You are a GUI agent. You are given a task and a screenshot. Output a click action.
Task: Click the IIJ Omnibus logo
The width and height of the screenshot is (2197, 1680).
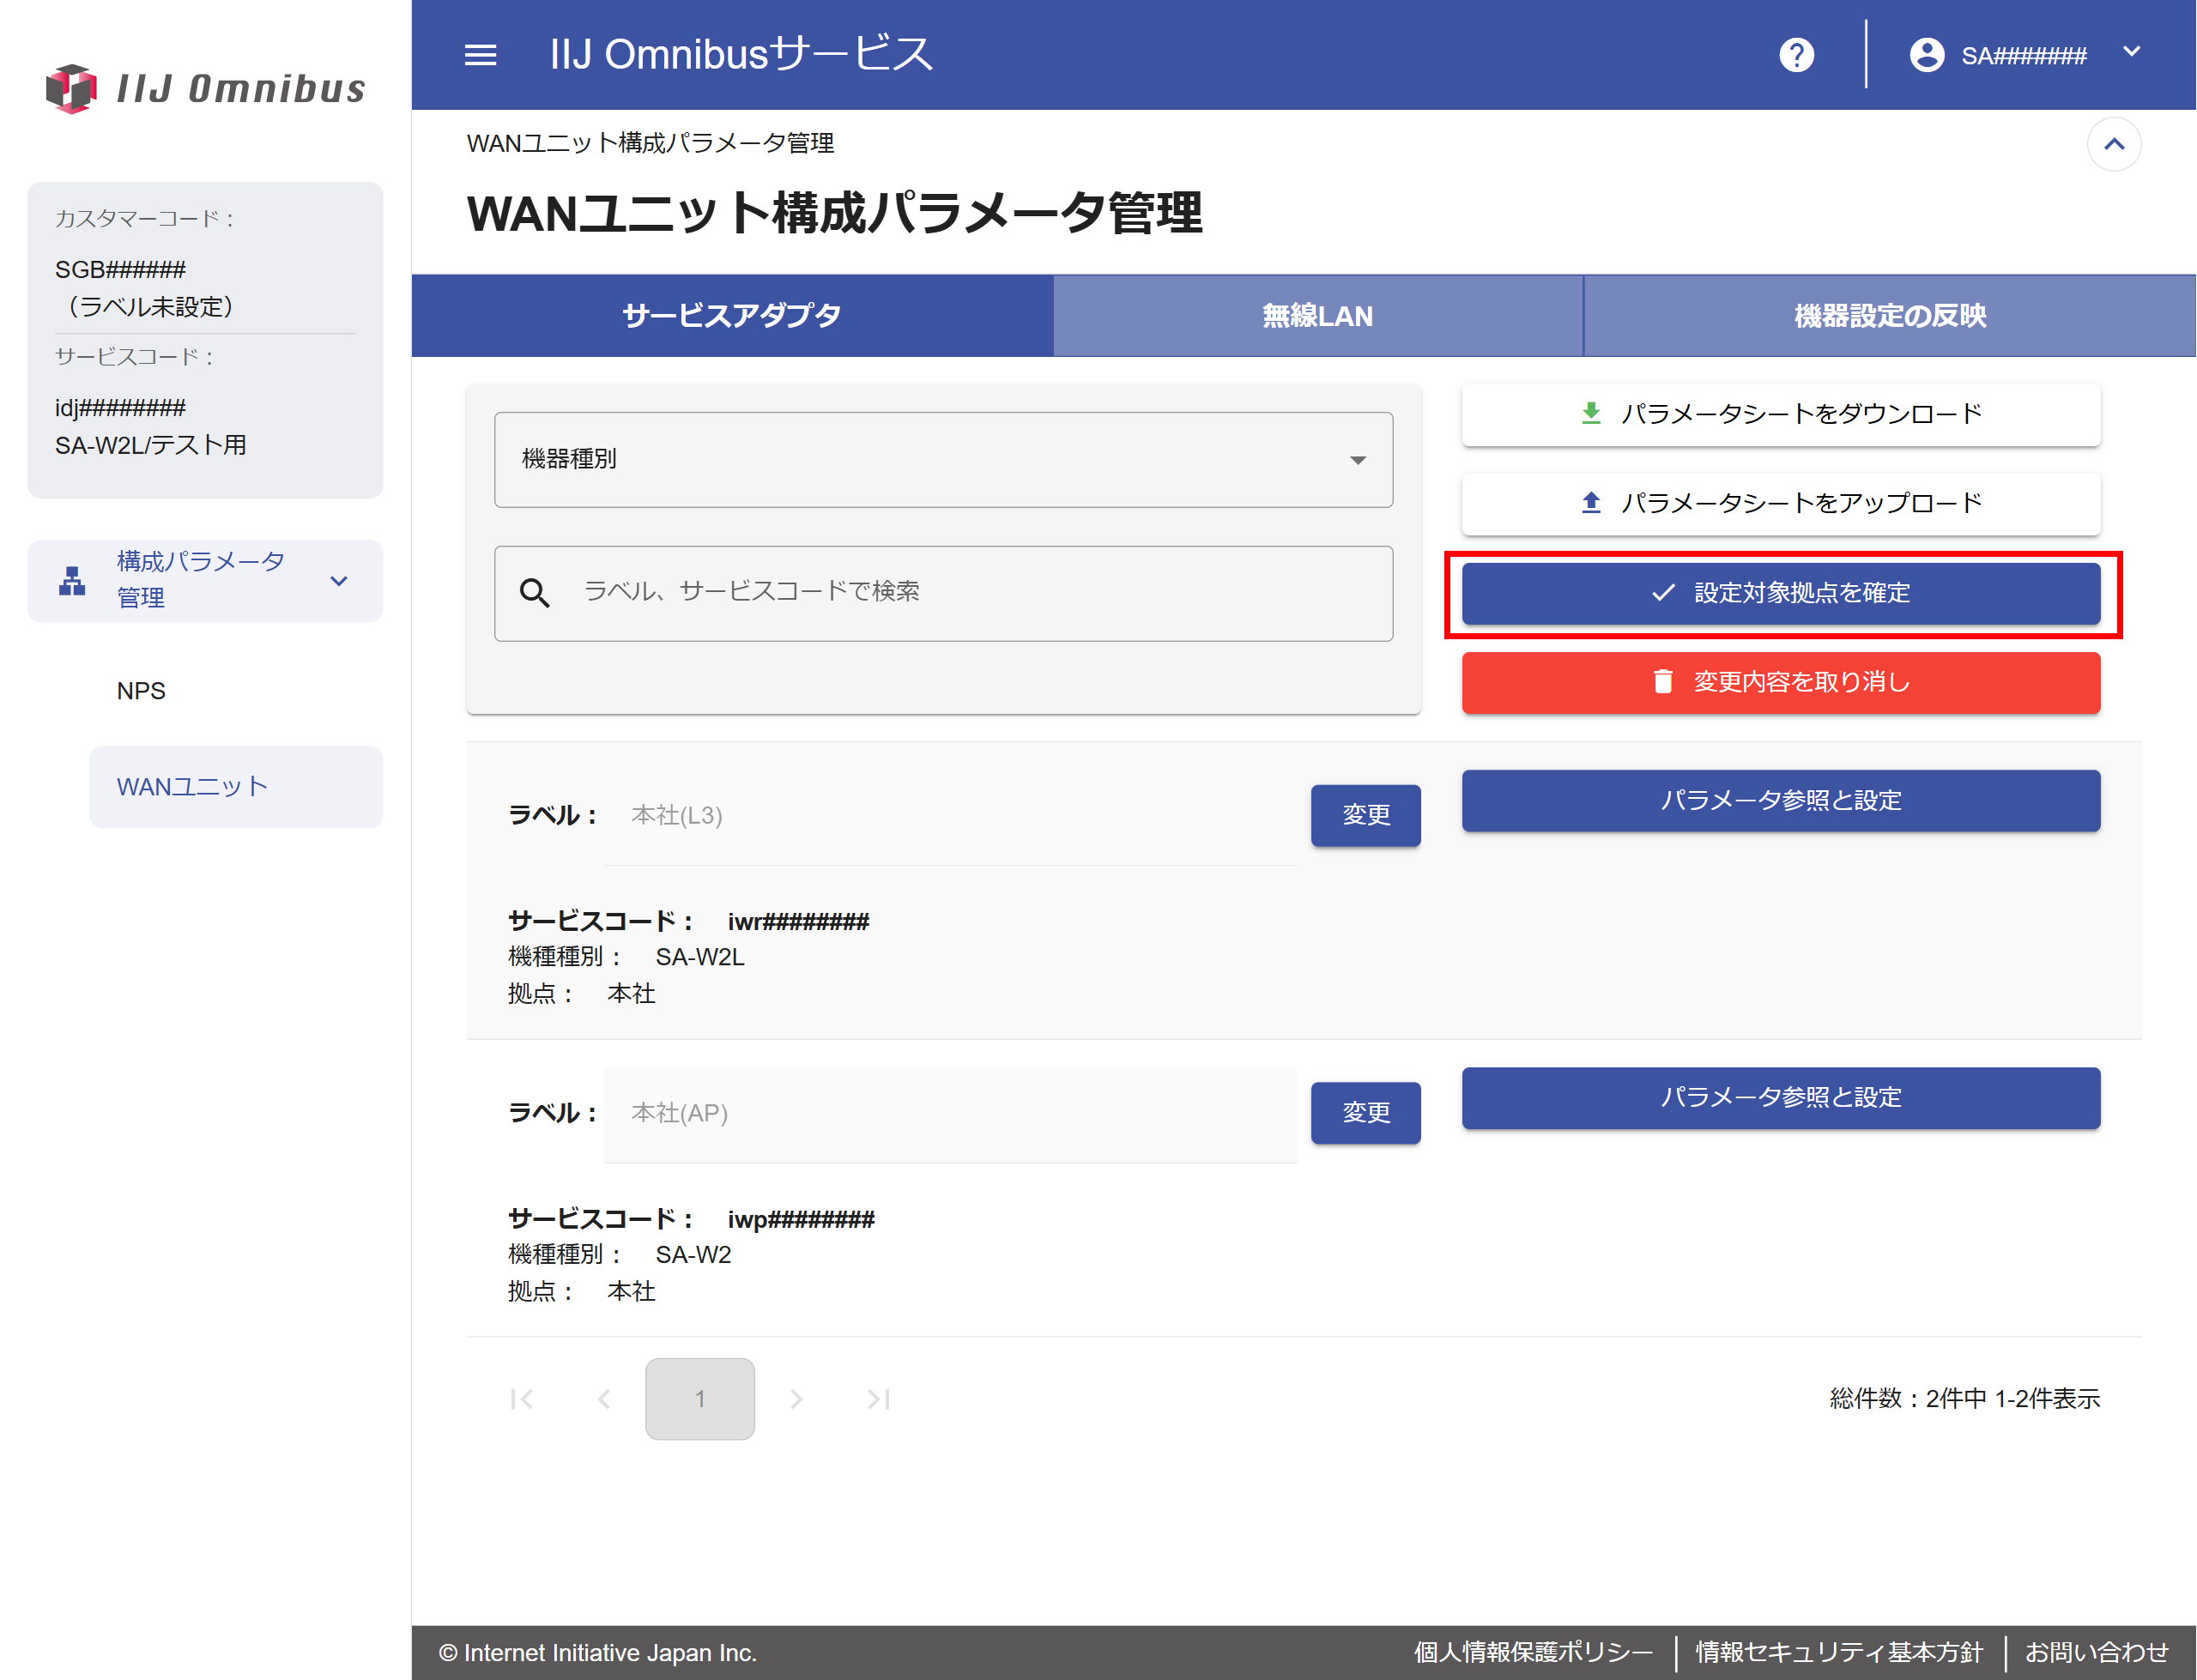pyautogui.click(x=206, y=88)
